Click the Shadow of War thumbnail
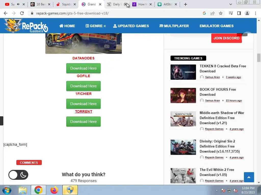The height and width of the screenshot is (195, 261). (183, 119)
